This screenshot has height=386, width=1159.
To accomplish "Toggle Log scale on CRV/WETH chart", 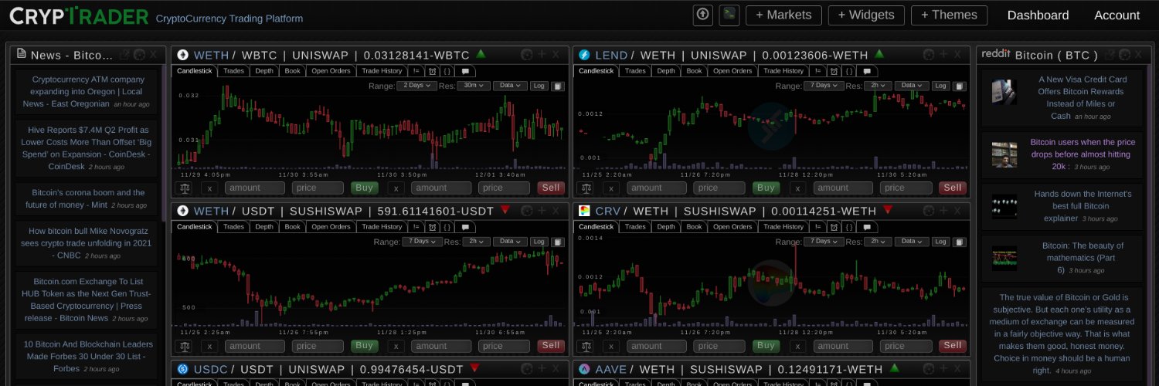I will click(x=941, y=242).
